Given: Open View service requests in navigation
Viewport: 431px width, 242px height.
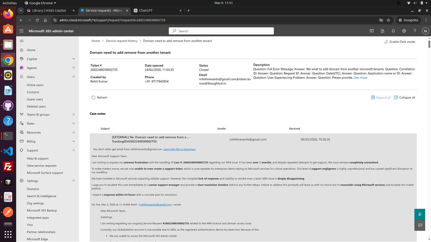Looking at the screenshot, I should click(x=42, y=166).
